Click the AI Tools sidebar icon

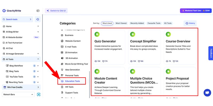(x=4, y=59)
